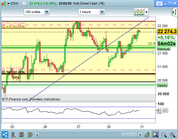Click the +5,16% change label
Image resolution: width=178 pixels, height=139 pixels.
coord(166,37)
